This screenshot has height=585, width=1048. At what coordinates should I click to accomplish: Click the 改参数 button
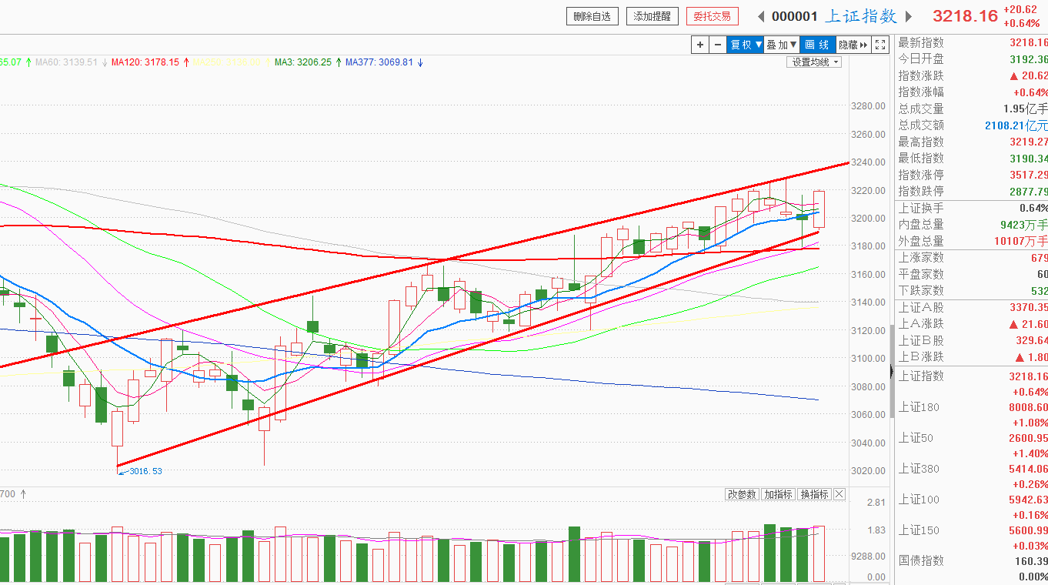(x=742, y=494)
